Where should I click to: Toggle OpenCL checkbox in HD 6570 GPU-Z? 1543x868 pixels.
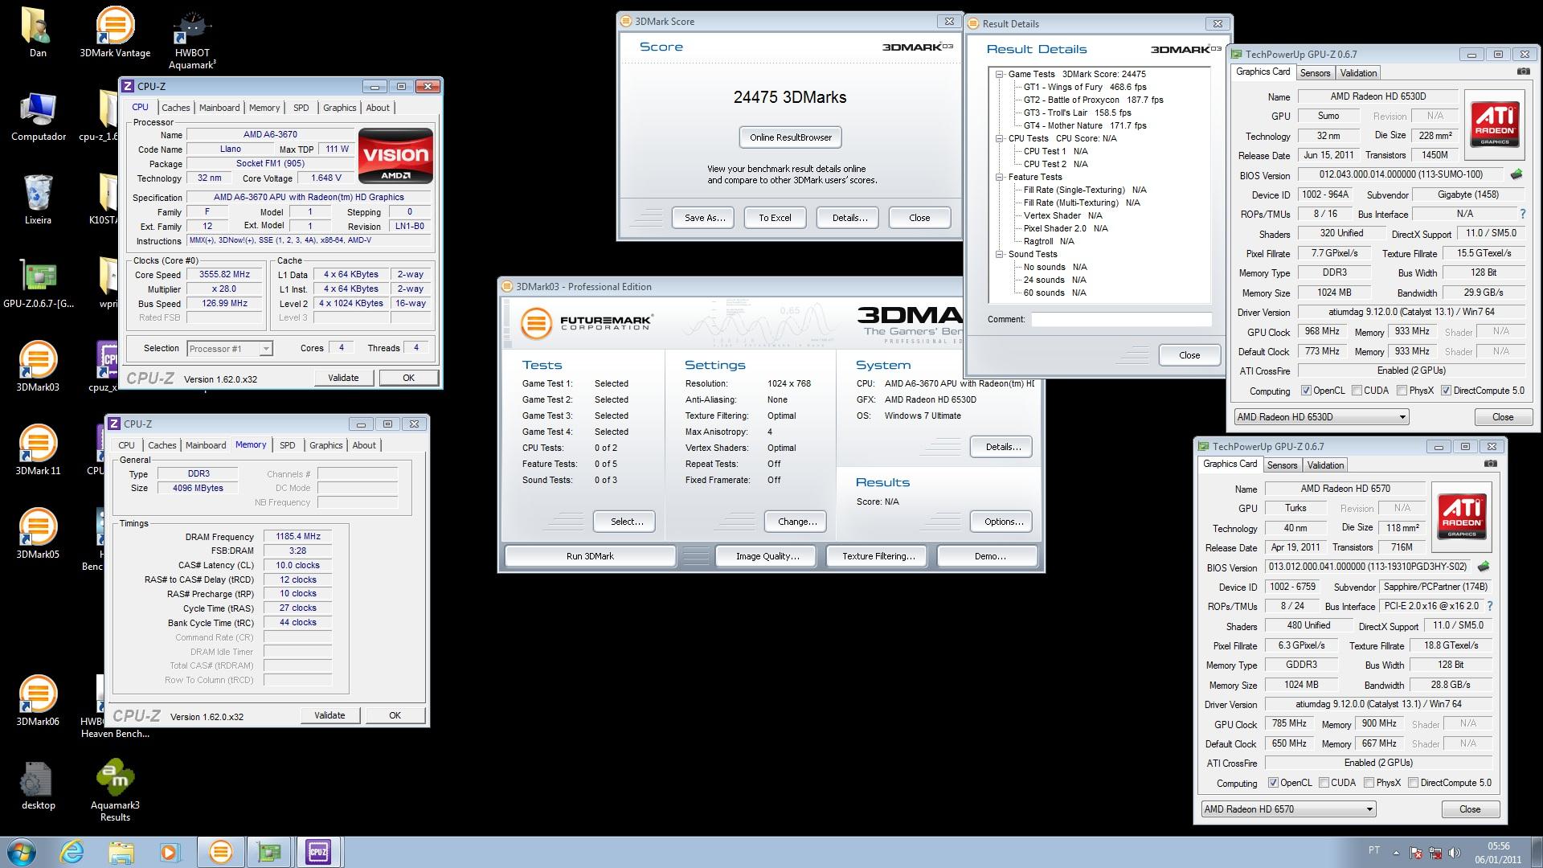1273,783
